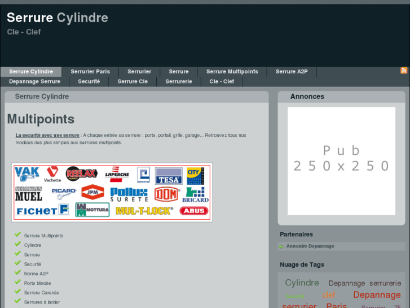
Task: Click the Laperche brand logo
Action: coord(117,173)
